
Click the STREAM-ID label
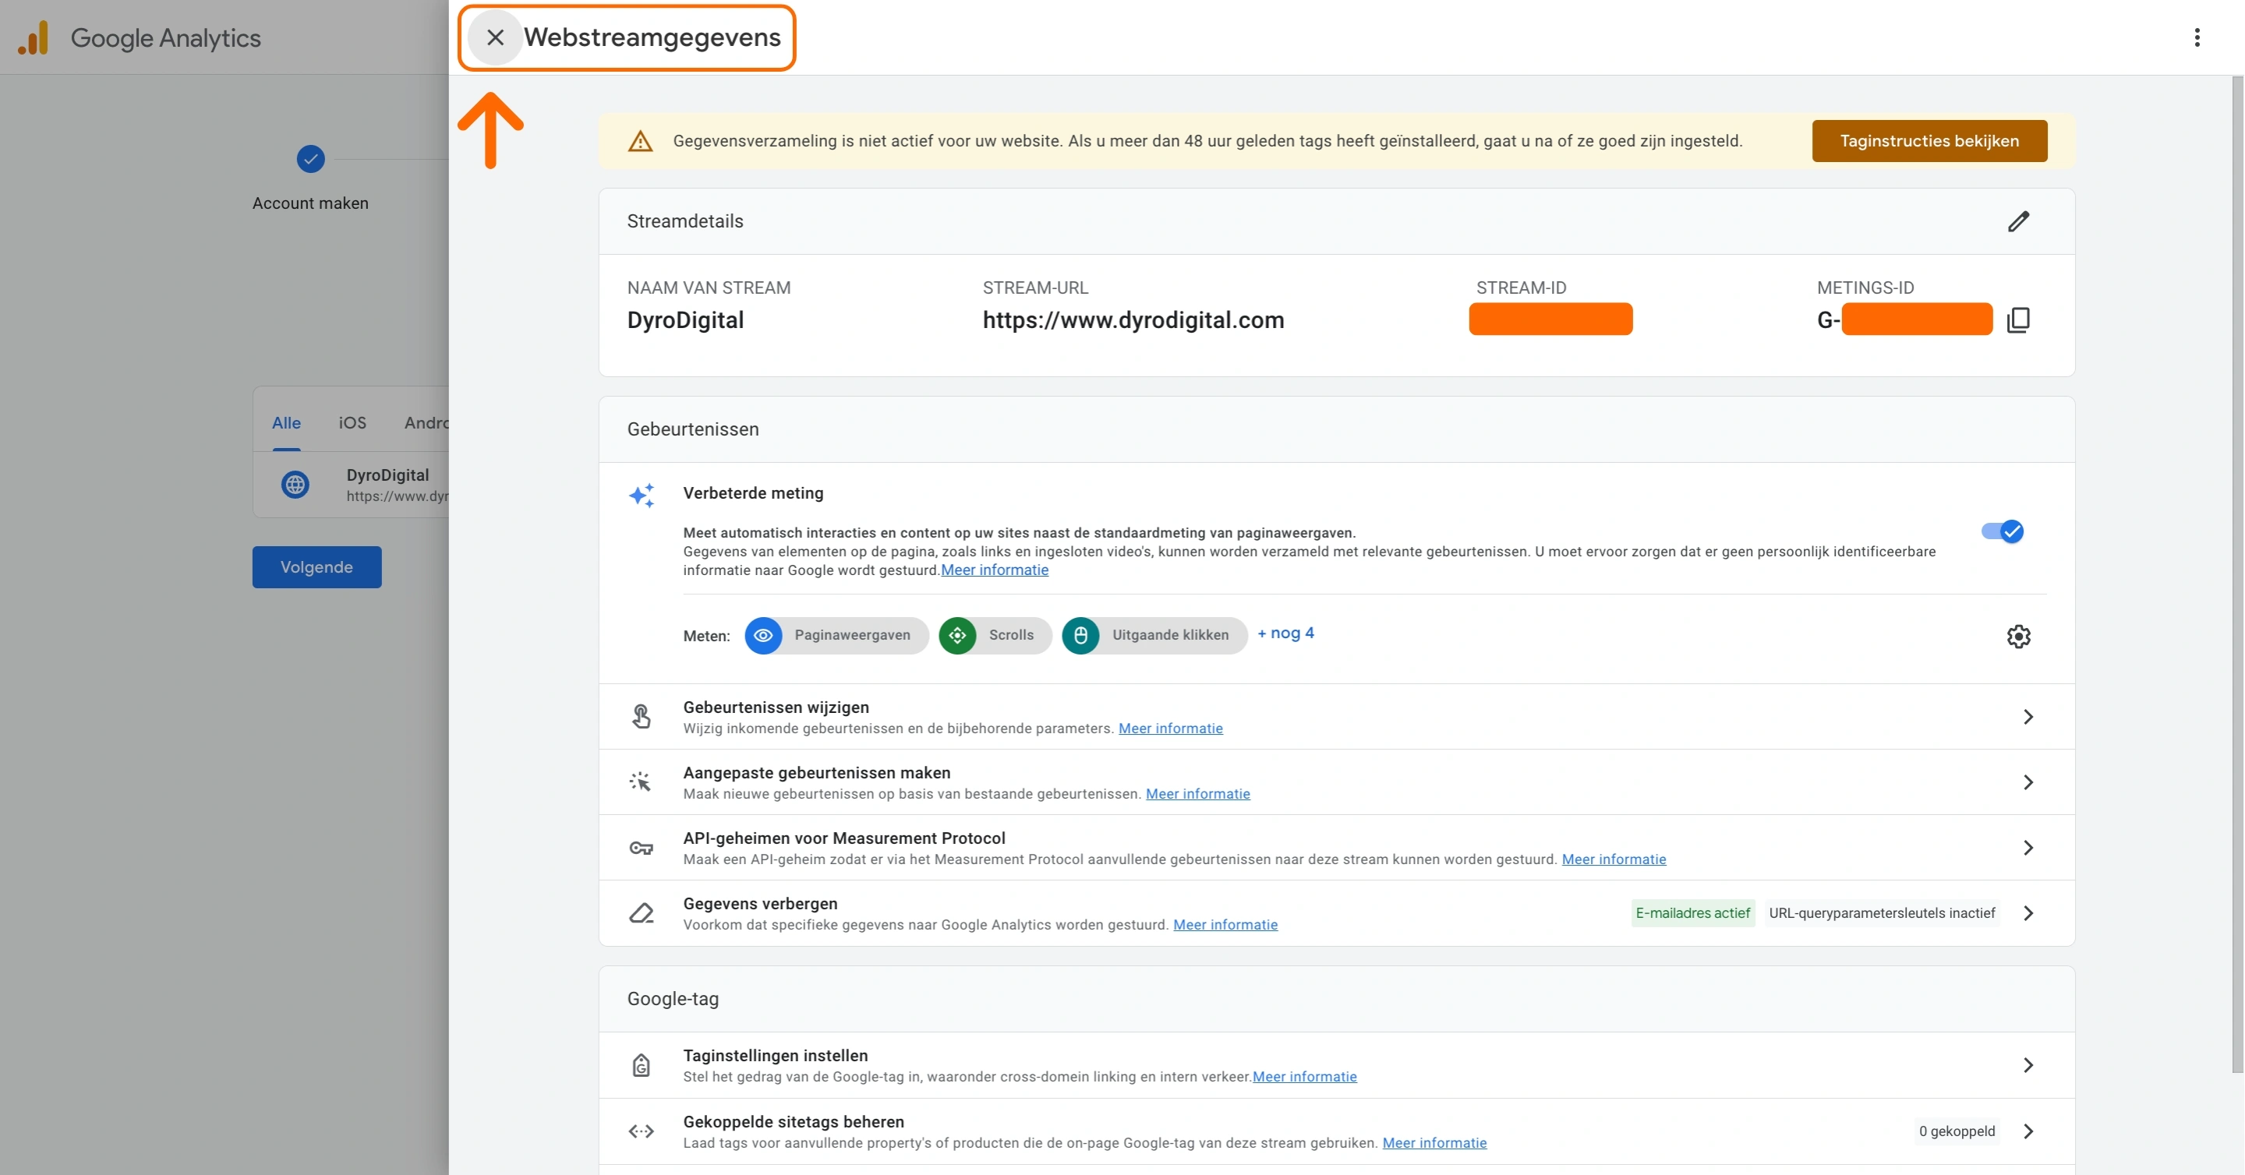(x=1521, y=288)
